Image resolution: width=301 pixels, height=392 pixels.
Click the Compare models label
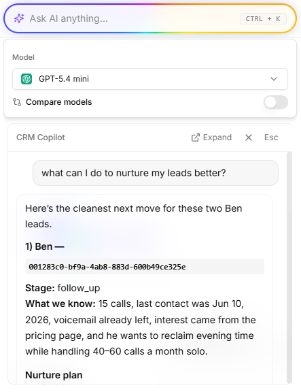click(x=59, y=102)
